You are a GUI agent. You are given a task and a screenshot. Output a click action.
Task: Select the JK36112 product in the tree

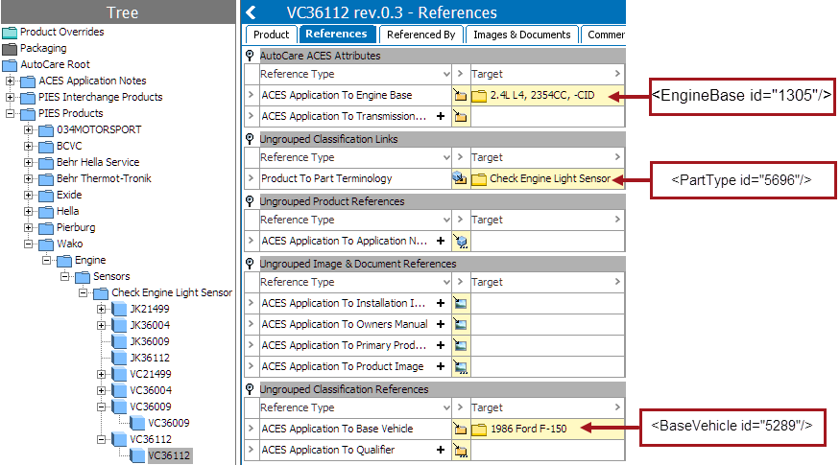pos(150,358)
